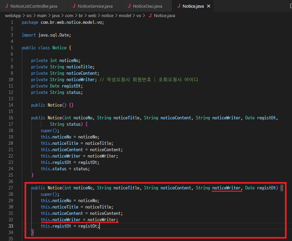
Task: Click underlined 'noticeWriter' parameter on line 27
Action: pyautogui.click(x=226, y=188)
